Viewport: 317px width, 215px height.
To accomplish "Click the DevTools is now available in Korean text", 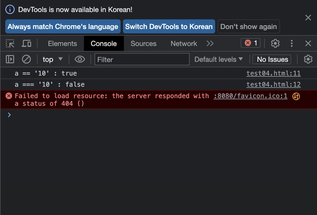I will 75,9.
